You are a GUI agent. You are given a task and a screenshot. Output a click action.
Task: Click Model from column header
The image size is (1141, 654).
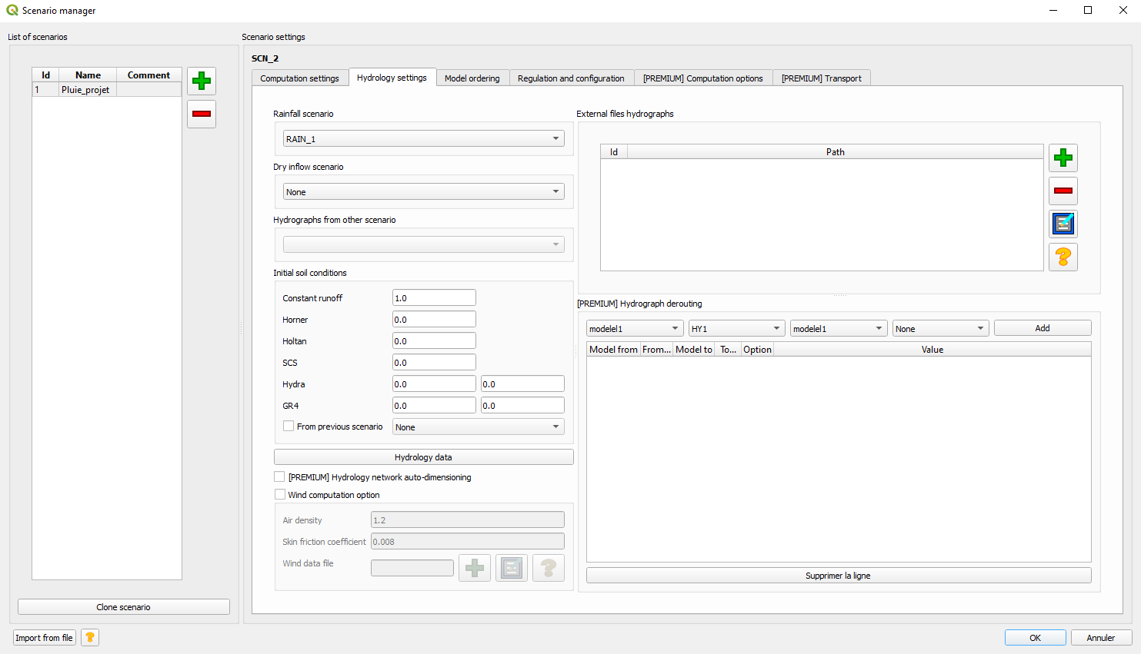(613, 349)
